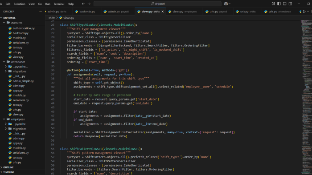Open the Run menu
The image size is (312, 175).
[48, 4]
